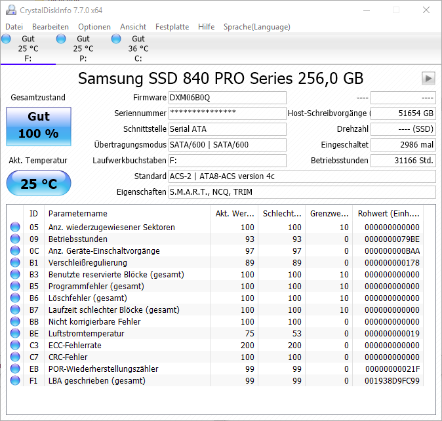This screenshot has height=421, width=442.
Task: Click raw value 00000000021F
Action: click(x=392, y=369)
